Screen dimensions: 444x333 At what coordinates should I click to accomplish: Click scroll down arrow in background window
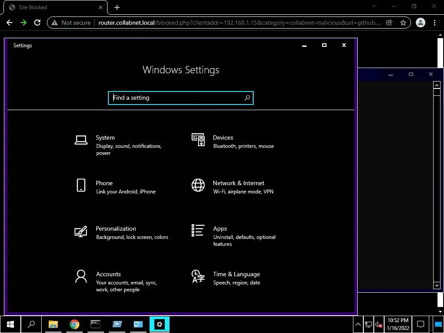437,285
